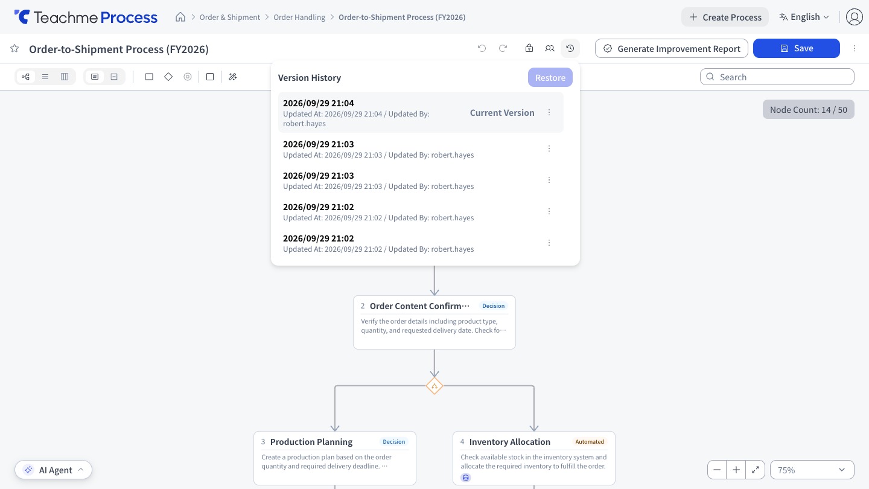Switch to flowchart diagram view
The image size is (869, 489).
(x=26, y=77)
